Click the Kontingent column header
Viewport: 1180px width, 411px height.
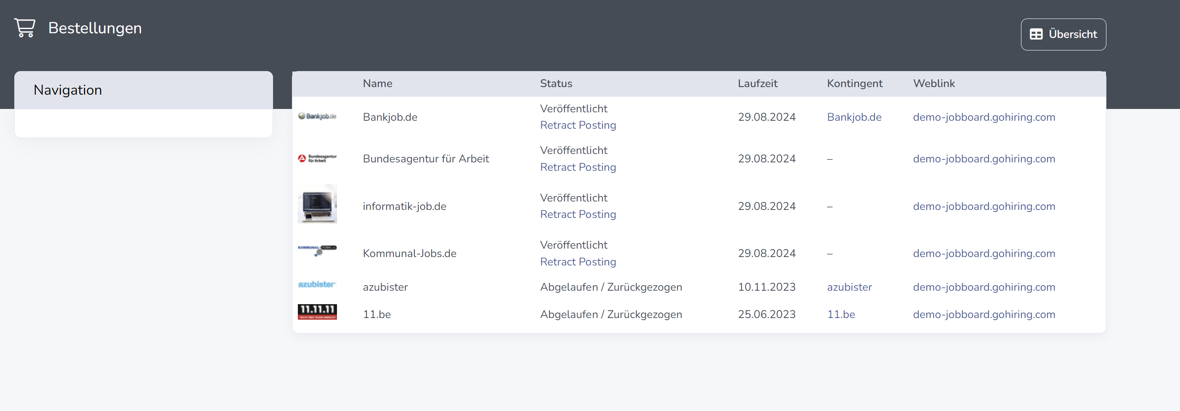[x=854, y=84]
